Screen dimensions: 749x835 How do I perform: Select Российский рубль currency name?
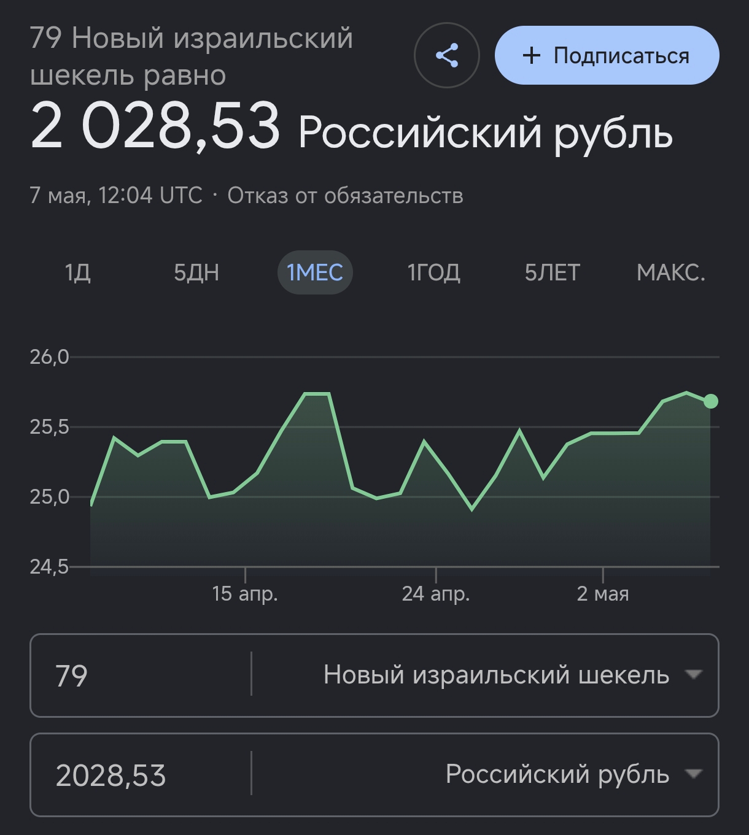557,774
